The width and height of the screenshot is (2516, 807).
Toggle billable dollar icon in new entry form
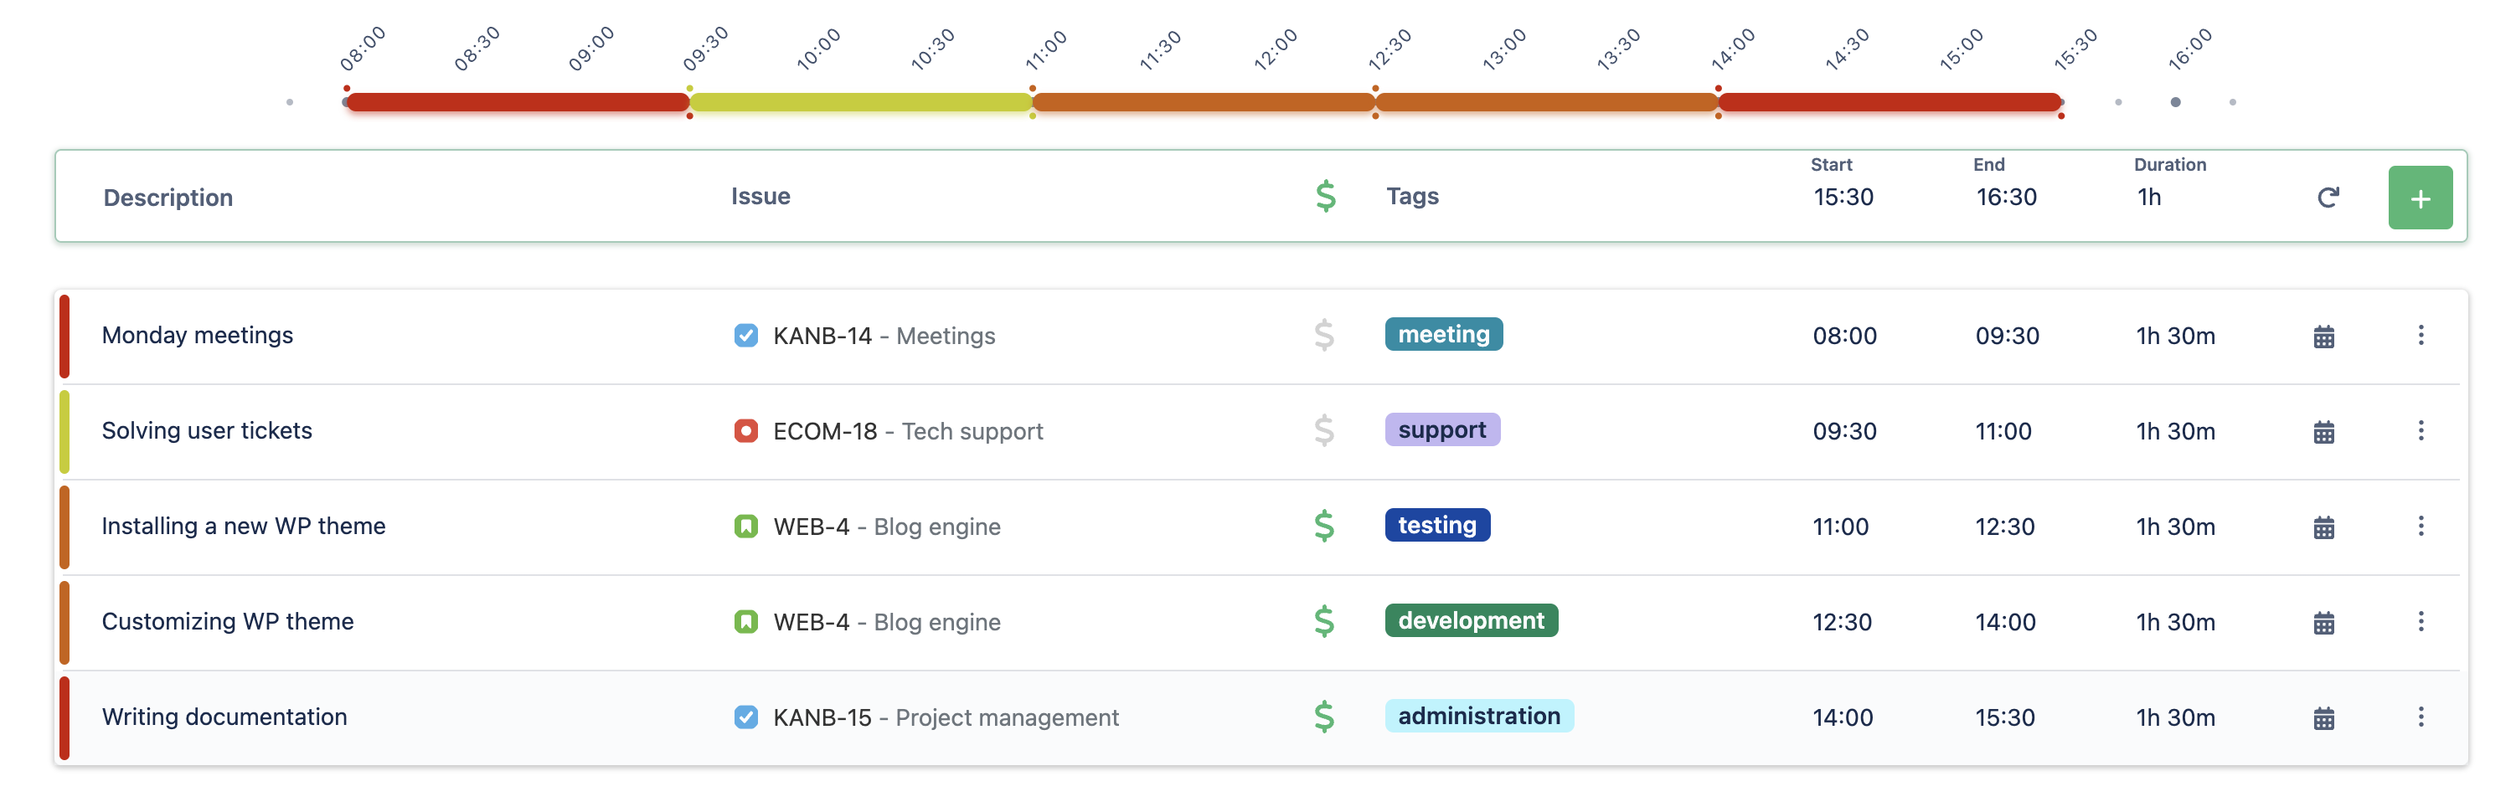tap(1324, 197)
